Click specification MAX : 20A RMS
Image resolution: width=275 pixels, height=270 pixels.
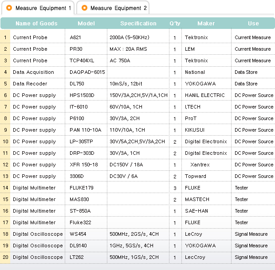coord(128,49)
